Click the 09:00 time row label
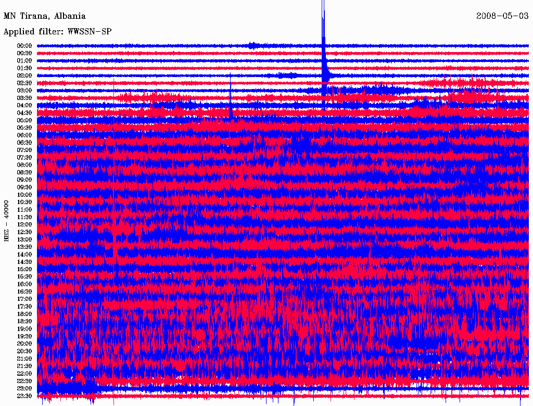Screen dimensions: 533x406 24,180
